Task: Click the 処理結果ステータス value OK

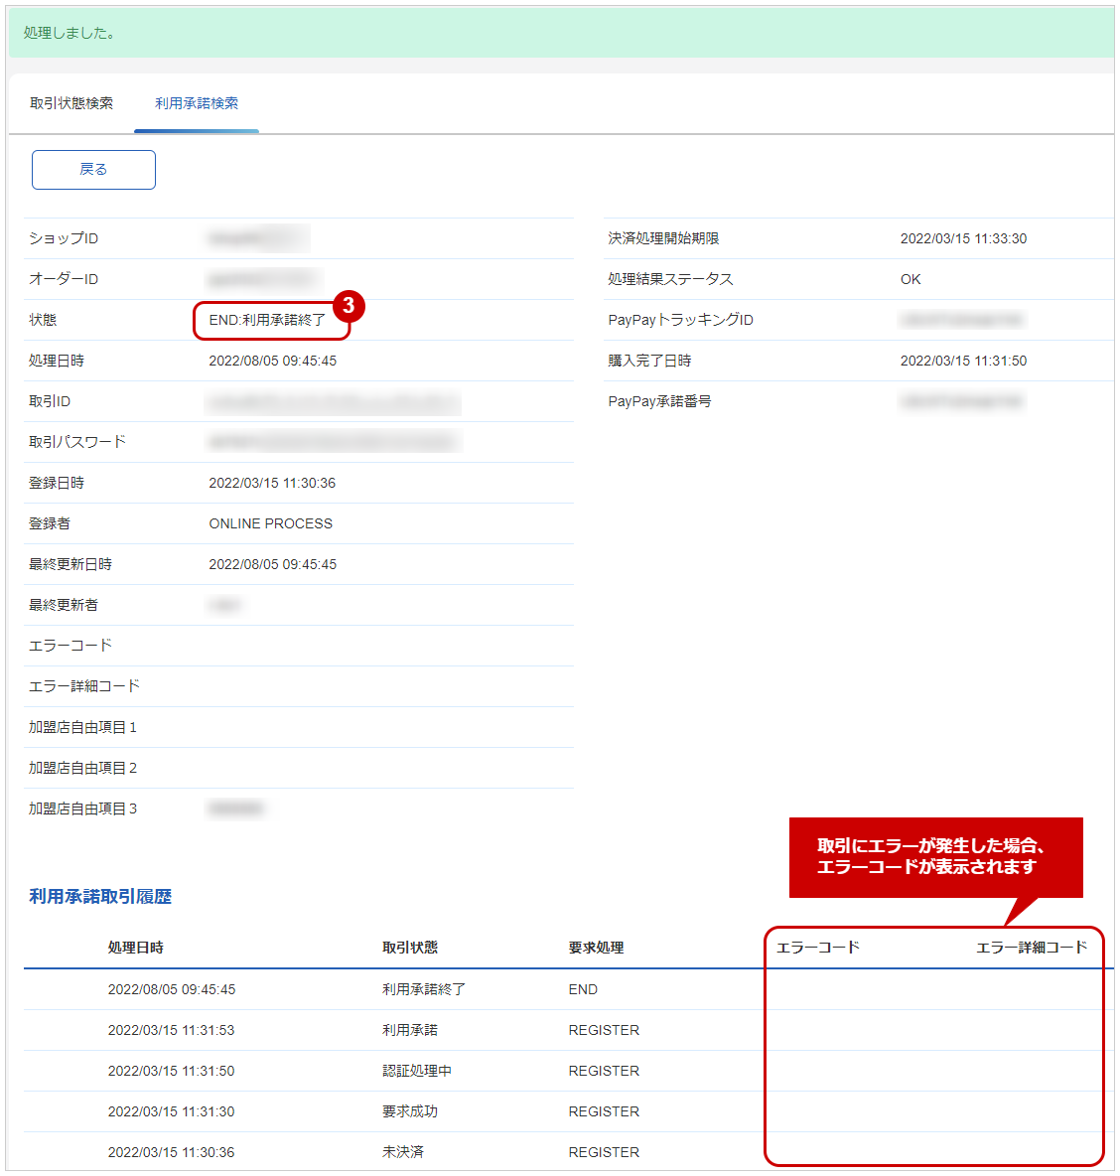Action: pos(910,279)
